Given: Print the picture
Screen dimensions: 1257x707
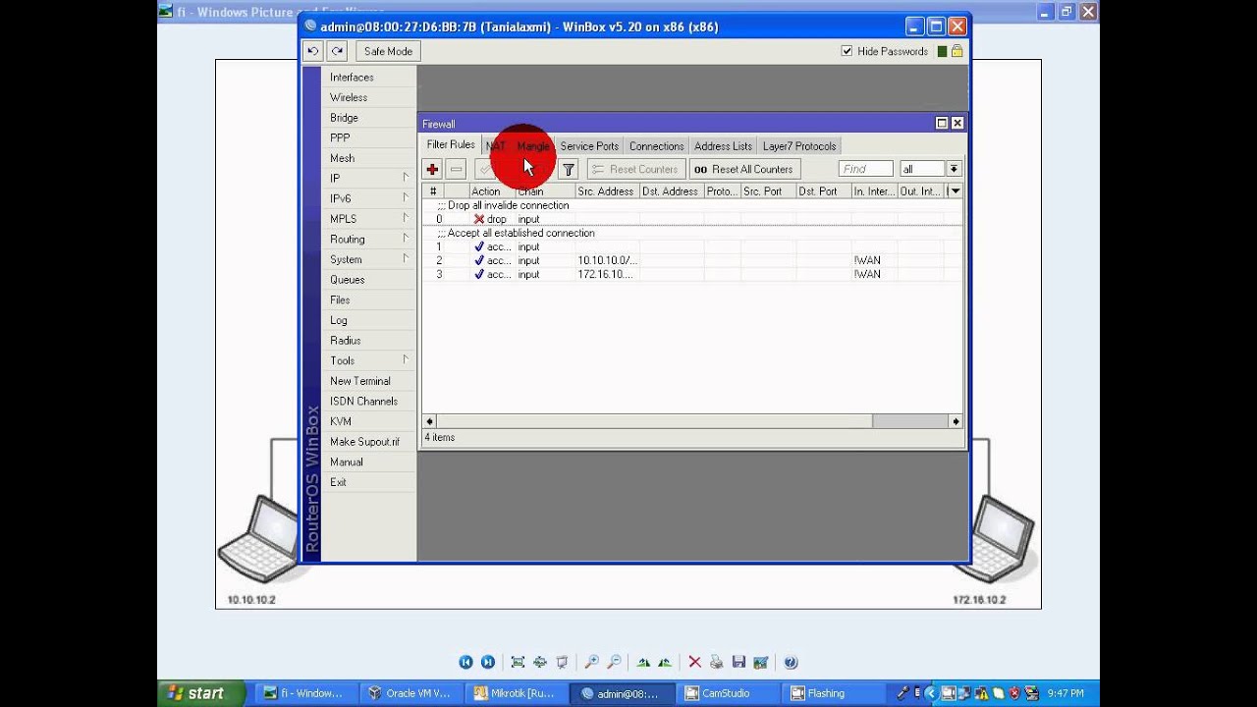Looking at the screenshot, I should [716, 663].
